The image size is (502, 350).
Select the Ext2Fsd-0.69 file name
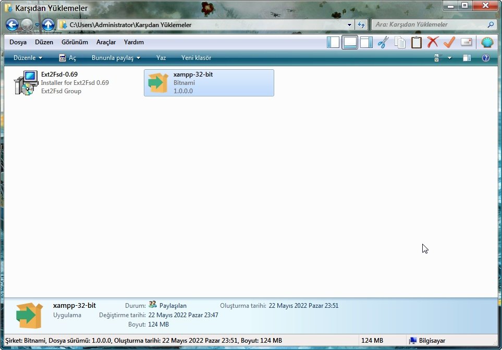click(x=59, y=74)
